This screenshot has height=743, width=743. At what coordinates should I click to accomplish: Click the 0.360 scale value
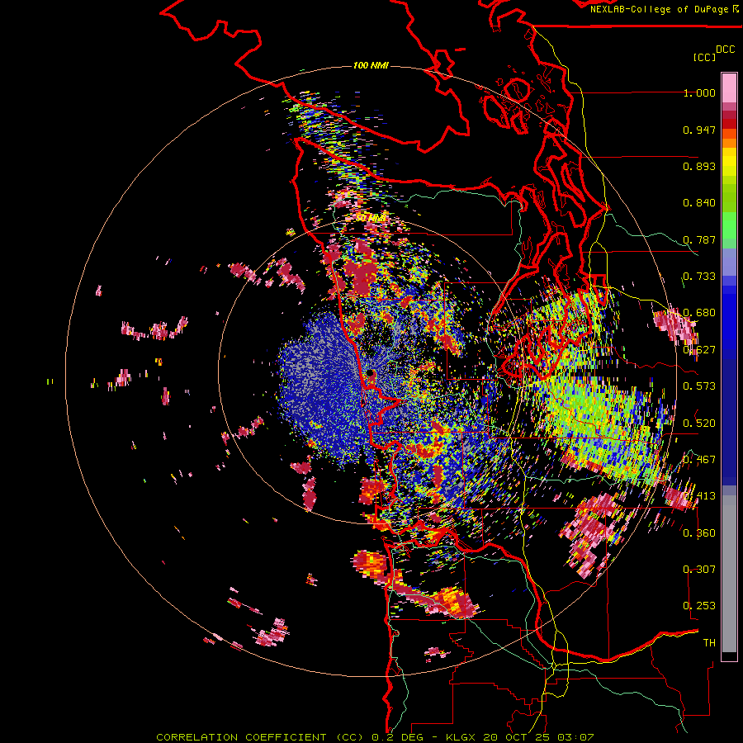(699, 533)
